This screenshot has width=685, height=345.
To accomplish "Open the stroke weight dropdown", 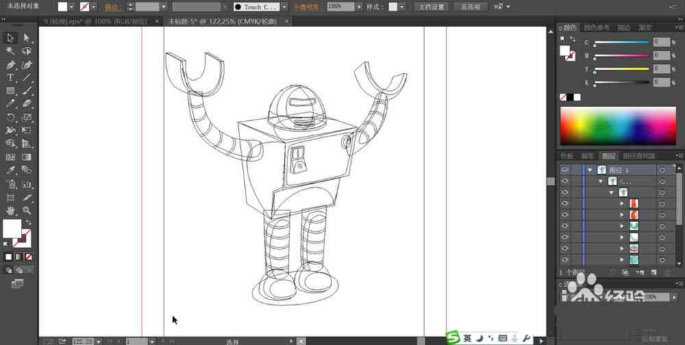I will coord(164,7).
